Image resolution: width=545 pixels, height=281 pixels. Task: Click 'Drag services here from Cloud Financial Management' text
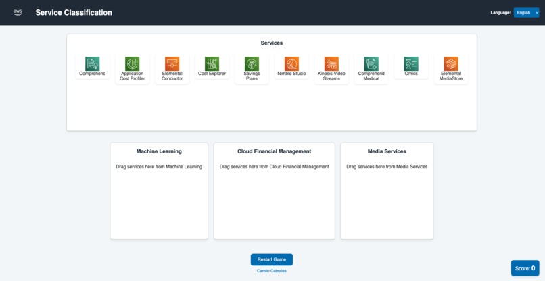[x=275, y=167]
